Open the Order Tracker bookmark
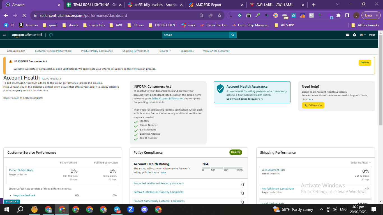Screen dimensions: 383x215 (x=213, y=25)
